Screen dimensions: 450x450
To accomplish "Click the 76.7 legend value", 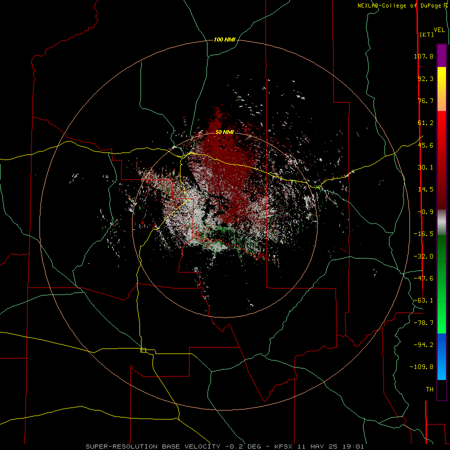I will pos(425,100).
